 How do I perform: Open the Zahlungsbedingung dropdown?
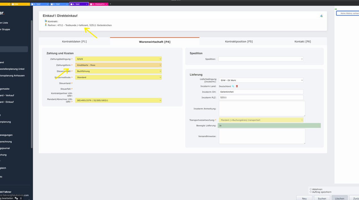118,59
